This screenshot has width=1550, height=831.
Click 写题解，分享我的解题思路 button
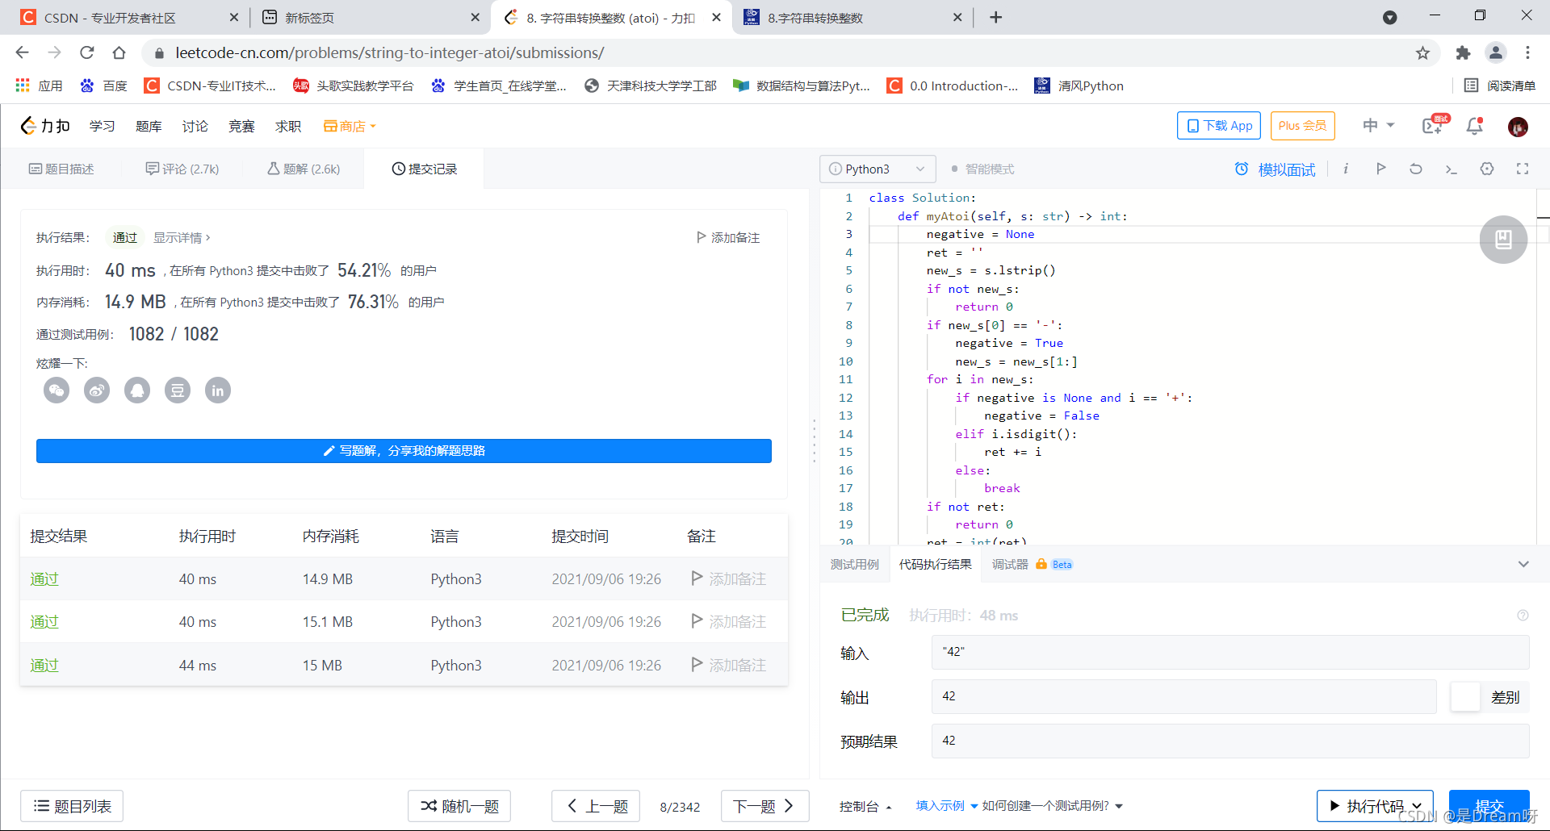[404, 450]
